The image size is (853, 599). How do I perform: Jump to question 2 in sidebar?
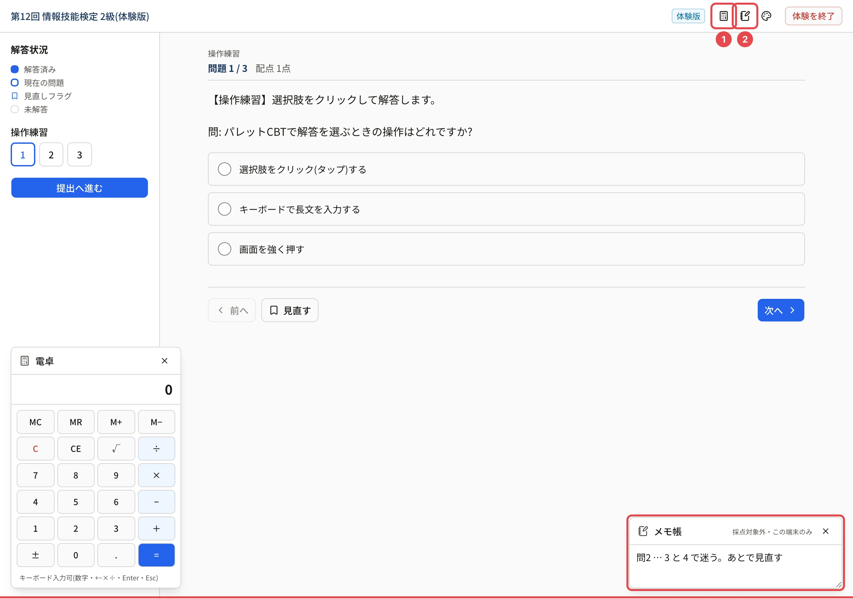(x=51, y=154)
